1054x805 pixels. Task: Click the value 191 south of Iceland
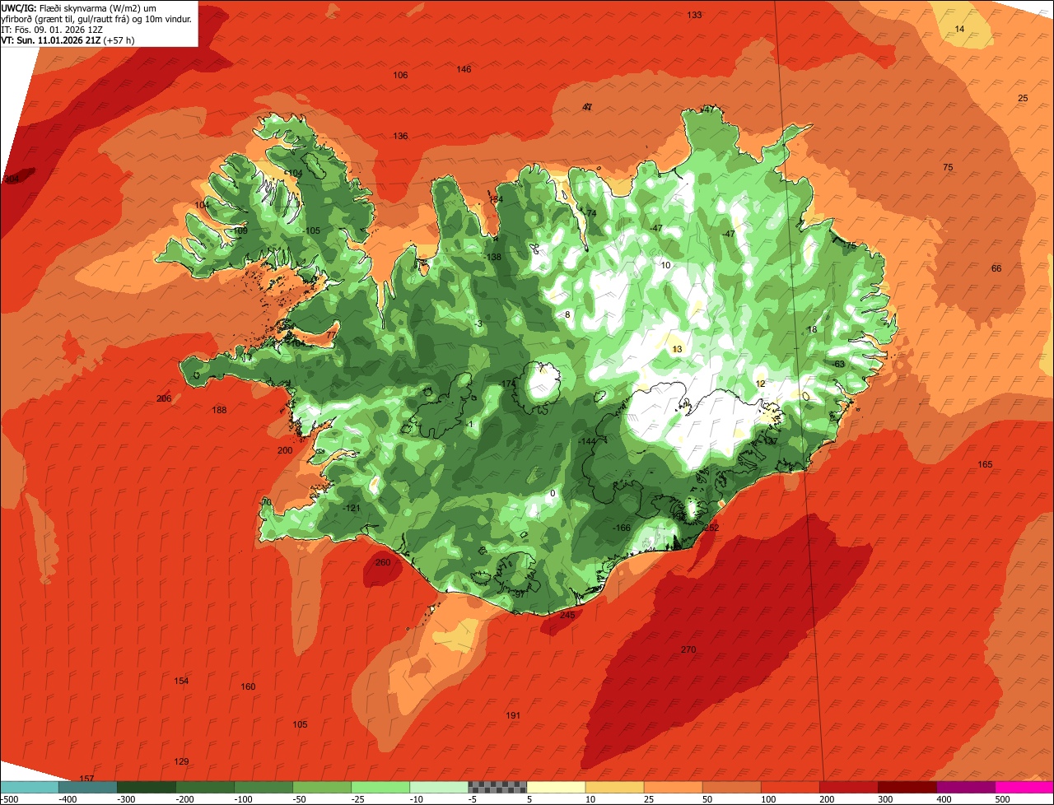[513, 715]
